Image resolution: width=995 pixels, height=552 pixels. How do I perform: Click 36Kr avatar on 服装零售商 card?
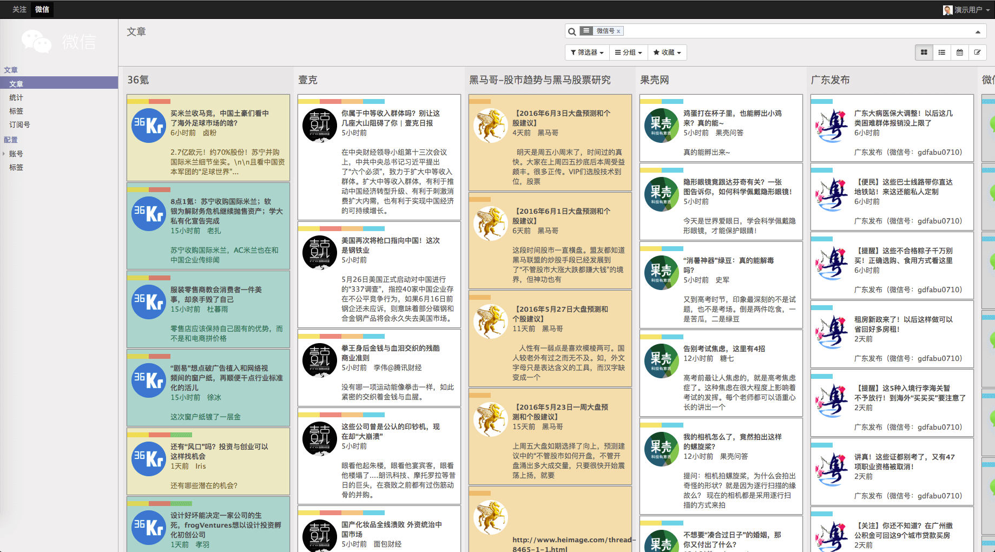(149, 302)
